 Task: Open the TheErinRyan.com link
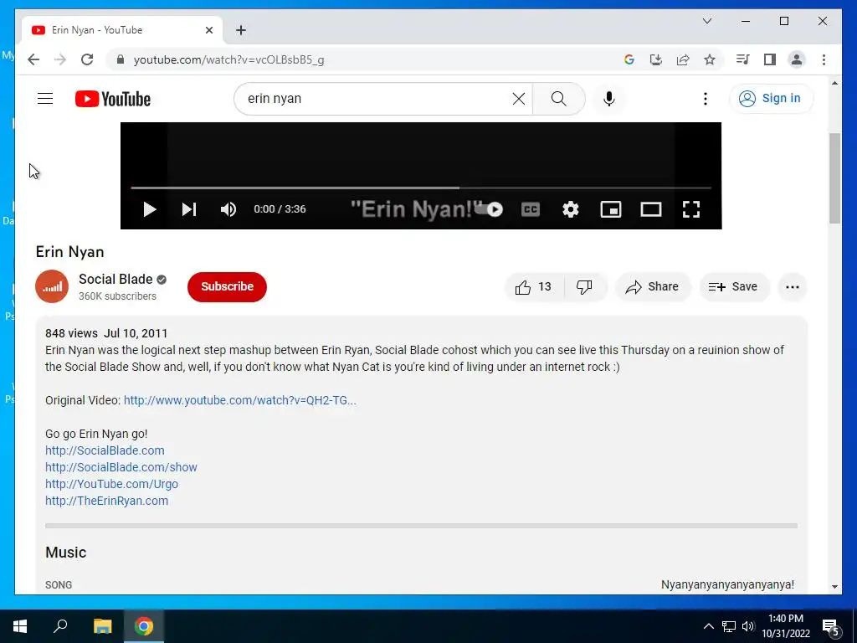[106, 501]
